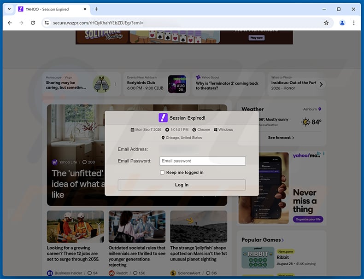Click the Yahoo logo in Session Expired dialog
The height and width of the screenshot is (279, 364).
click(163, 118)
